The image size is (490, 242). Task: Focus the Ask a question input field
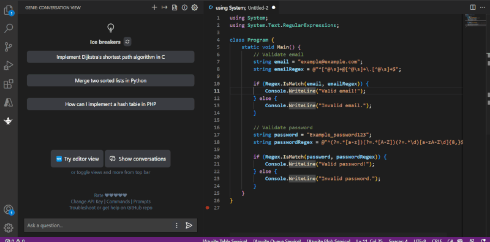click(x=99, y=225)
